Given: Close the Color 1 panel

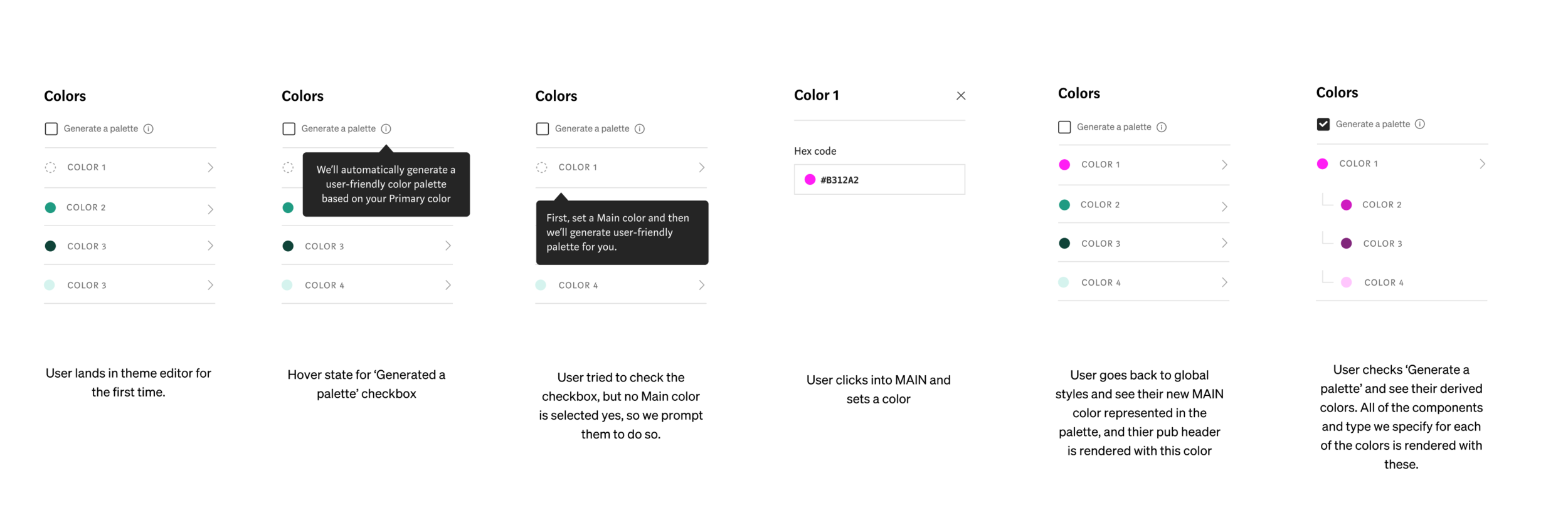Looking at the screenshot, I should tap(961, 96).
